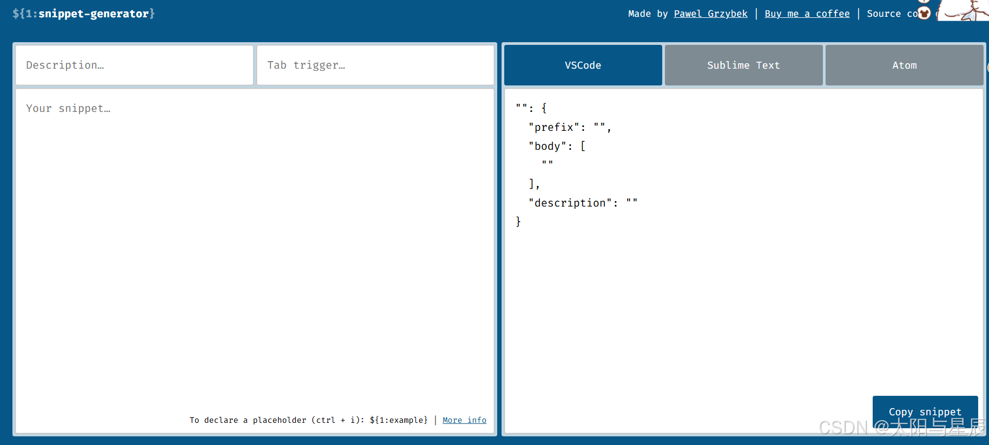Screen dimensions: 989x445
Task: Click the Description input field
Action: tap(134, 65)
